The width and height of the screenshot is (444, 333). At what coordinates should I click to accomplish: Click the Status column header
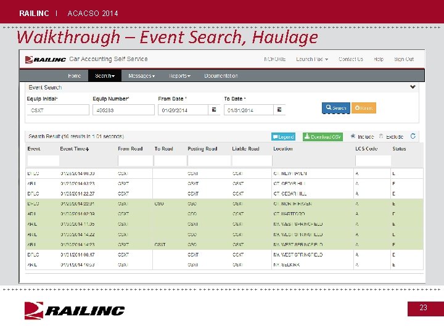(399, 149)
